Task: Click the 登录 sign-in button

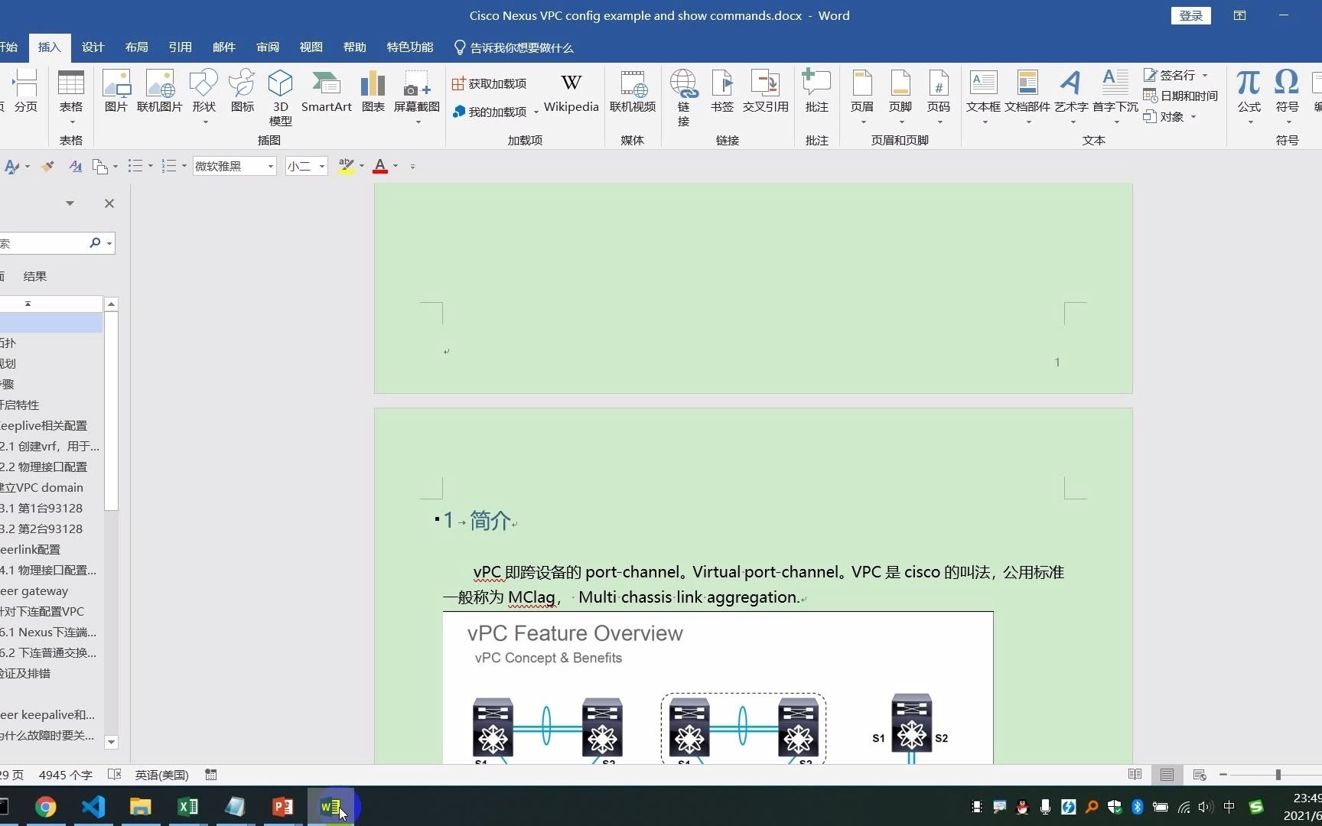Action: (1191, 15)
